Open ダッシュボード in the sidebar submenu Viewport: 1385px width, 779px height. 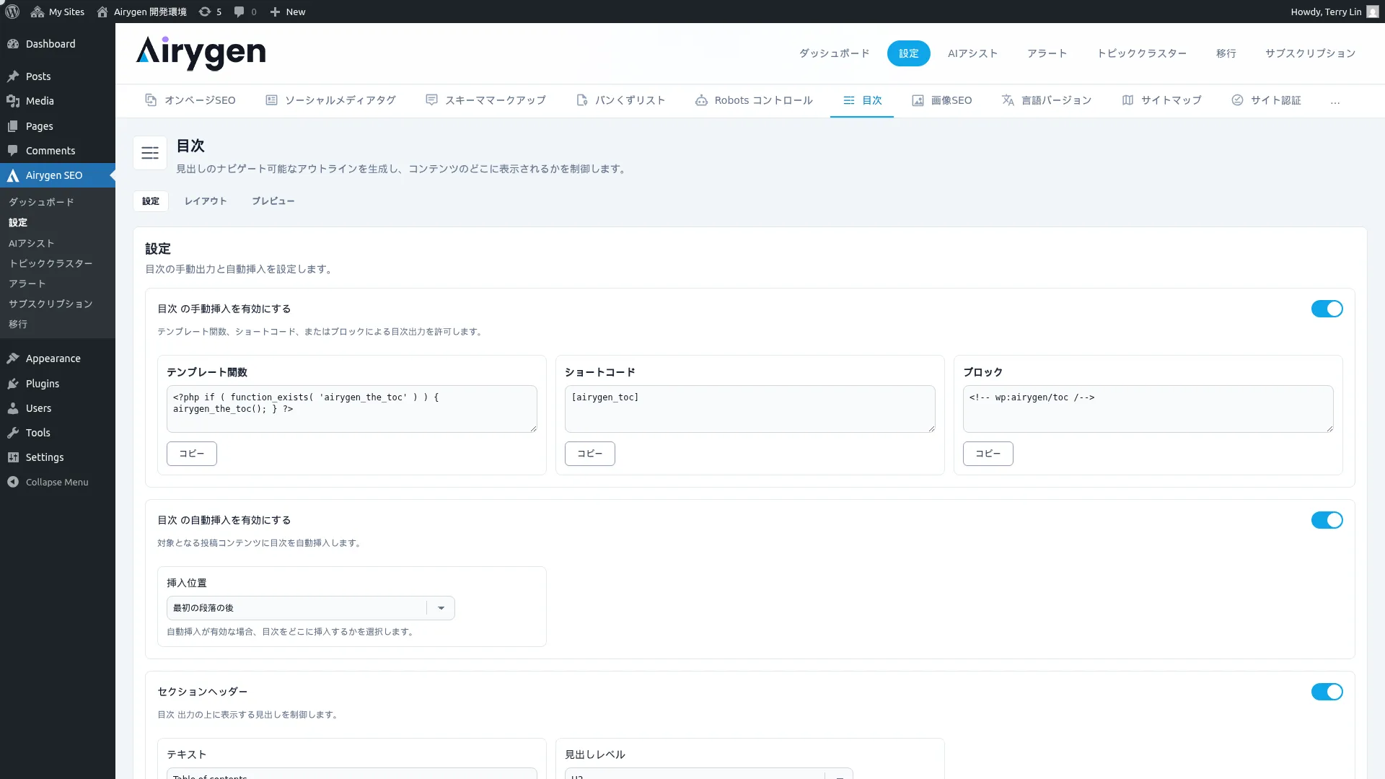[41, 202]
